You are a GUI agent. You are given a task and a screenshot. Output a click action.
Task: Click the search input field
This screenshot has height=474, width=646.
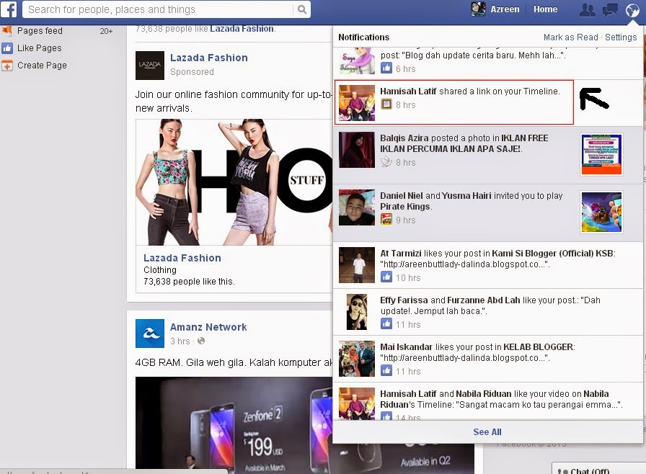click(x=159, y=9)
